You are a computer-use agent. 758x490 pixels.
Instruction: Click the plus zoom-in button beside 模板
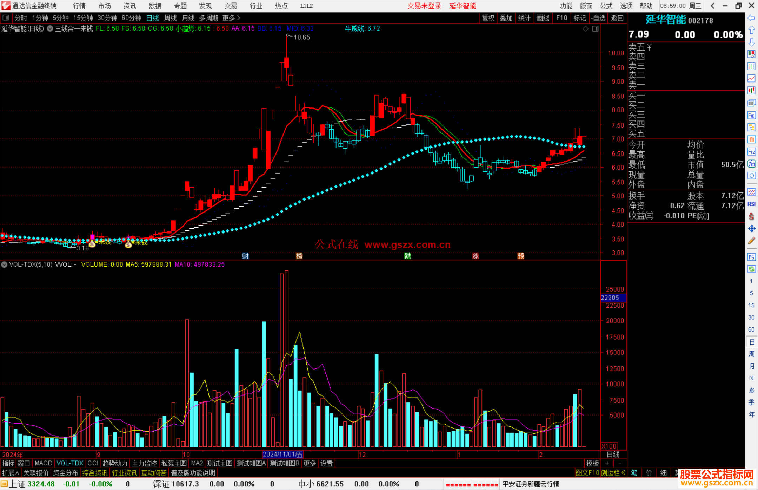tap(607, 463)
